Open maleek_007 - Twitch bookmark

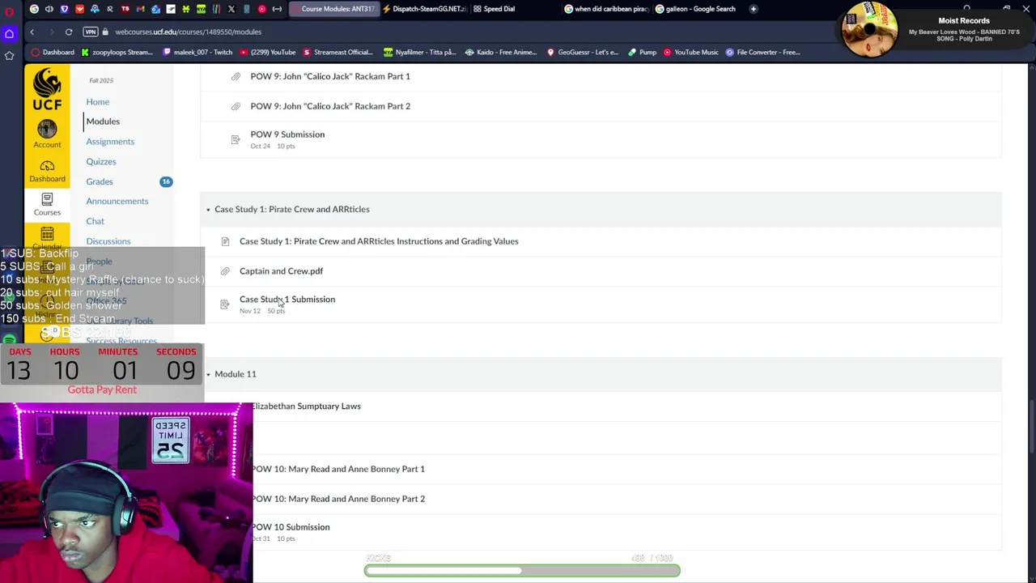tap(197, 52)
